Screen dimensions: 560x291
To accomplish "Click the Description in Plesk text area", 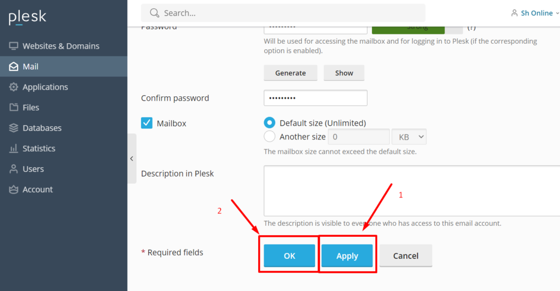I will 412,191.
